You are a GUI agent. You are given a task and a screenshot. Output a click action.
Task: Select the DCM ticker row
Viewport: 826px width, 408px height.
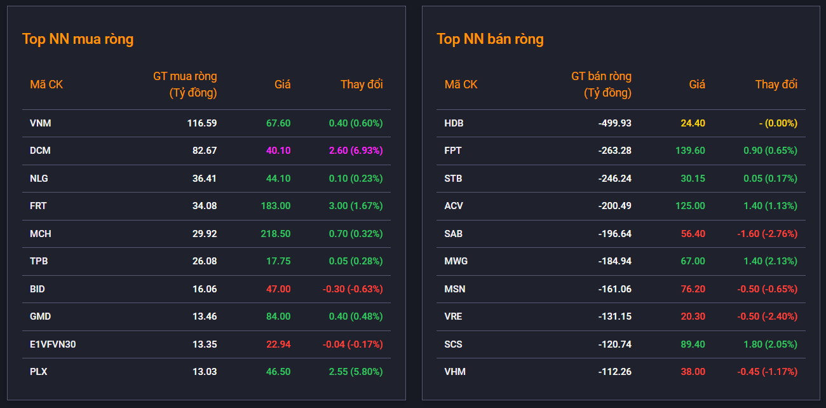tap(207, 151)
